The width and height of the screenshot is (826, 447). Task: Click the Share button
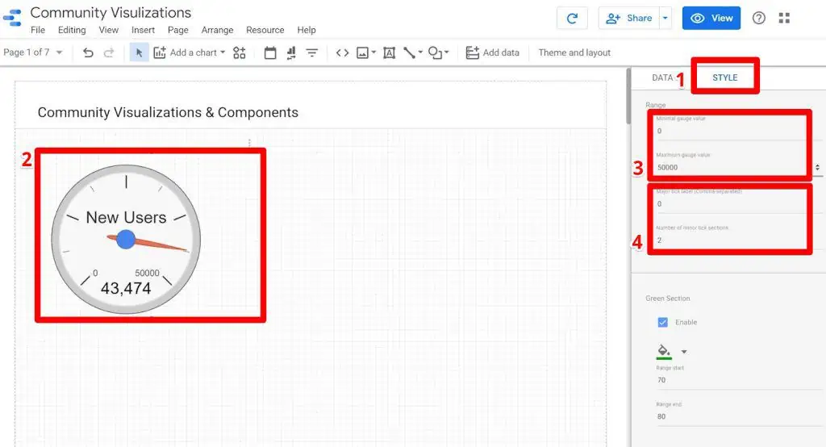coord(629,18)
